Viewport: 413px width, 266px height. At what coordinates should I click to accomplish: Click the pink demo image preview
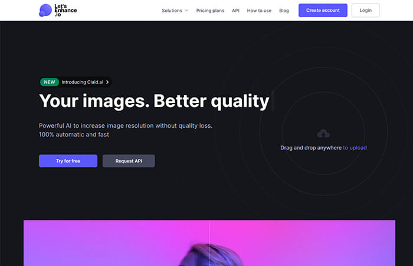click(x=209, y=243)
